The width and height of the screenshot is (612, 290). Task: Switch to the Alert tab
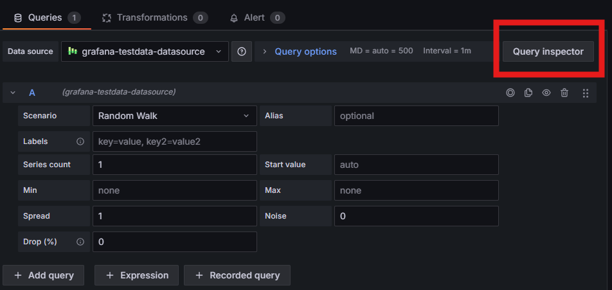[258, 17]
